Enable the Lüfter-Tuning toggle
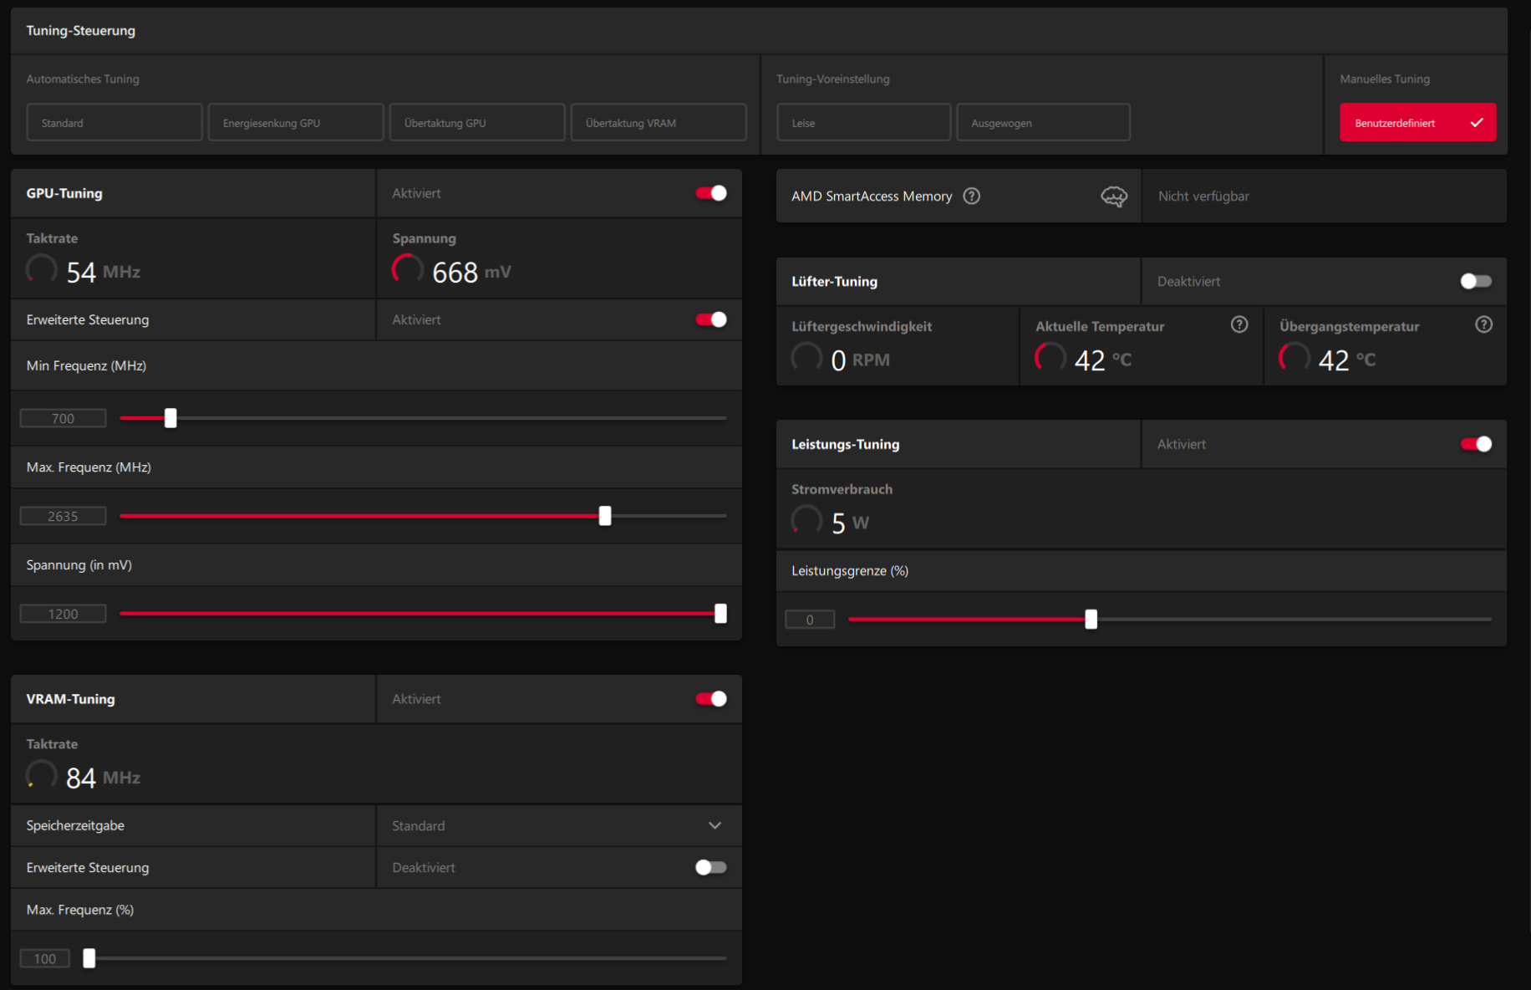The image size is (1531, 990). point(1476,281)
